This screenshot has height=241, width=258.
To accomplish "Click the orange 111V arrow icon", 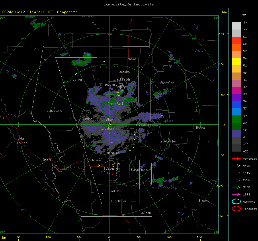I will 236,173.
